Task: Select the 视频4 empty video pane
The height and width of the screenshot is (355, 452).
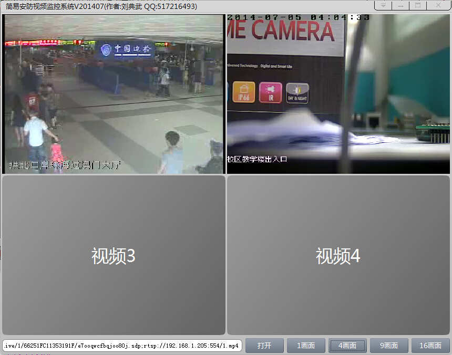Action: (x=338, y=255)
